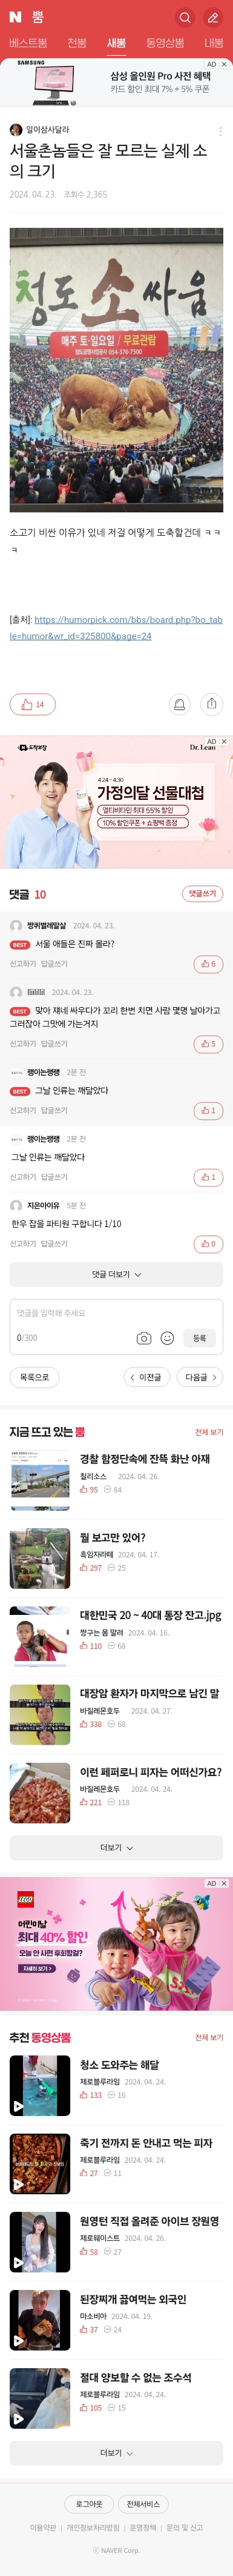This screenshot has width=233, height=2576.
Task: Open 청소 도와주는 해달 video thumbnail
Action: 40,2085
